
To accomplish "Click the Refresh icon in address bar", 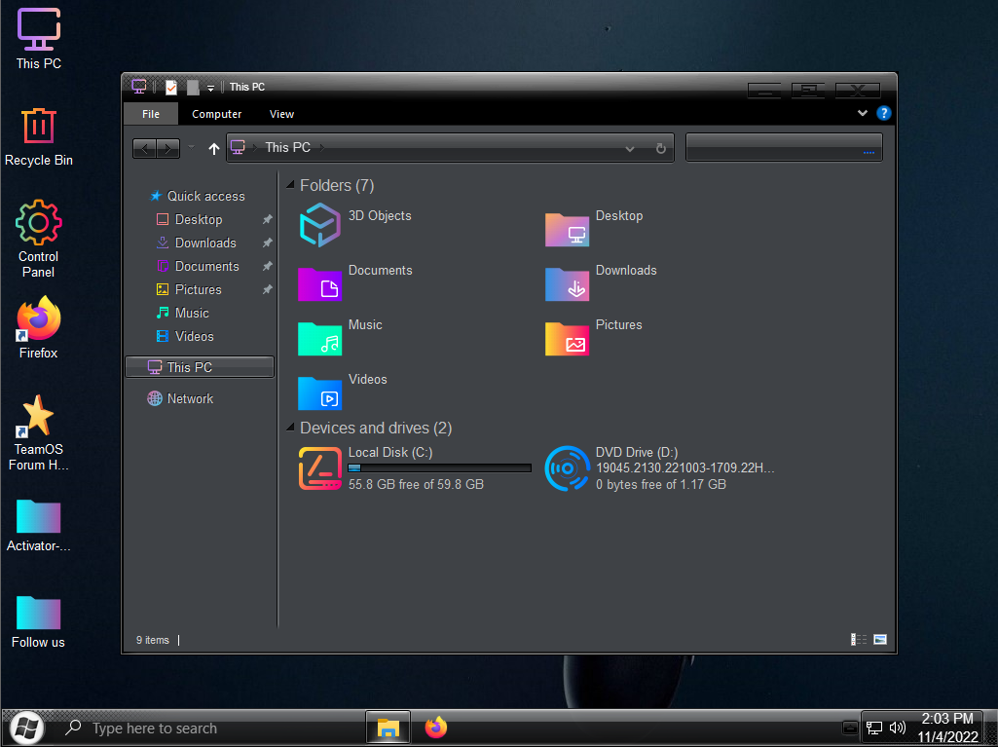I will 660,148.
